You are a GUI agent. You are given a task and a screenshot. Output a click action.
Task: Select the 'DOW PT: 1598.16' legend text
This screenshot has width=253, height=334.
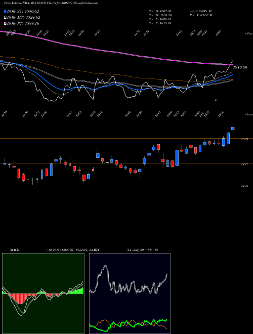click(x=23, y=23)
